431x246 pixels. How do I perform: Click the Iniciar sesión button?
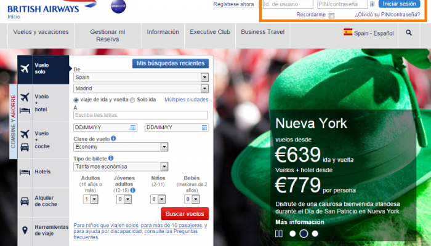click(399, 4)
